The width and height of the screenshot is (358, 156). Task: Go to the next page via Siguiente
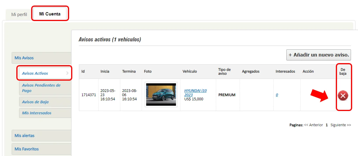tap(341, 125)
